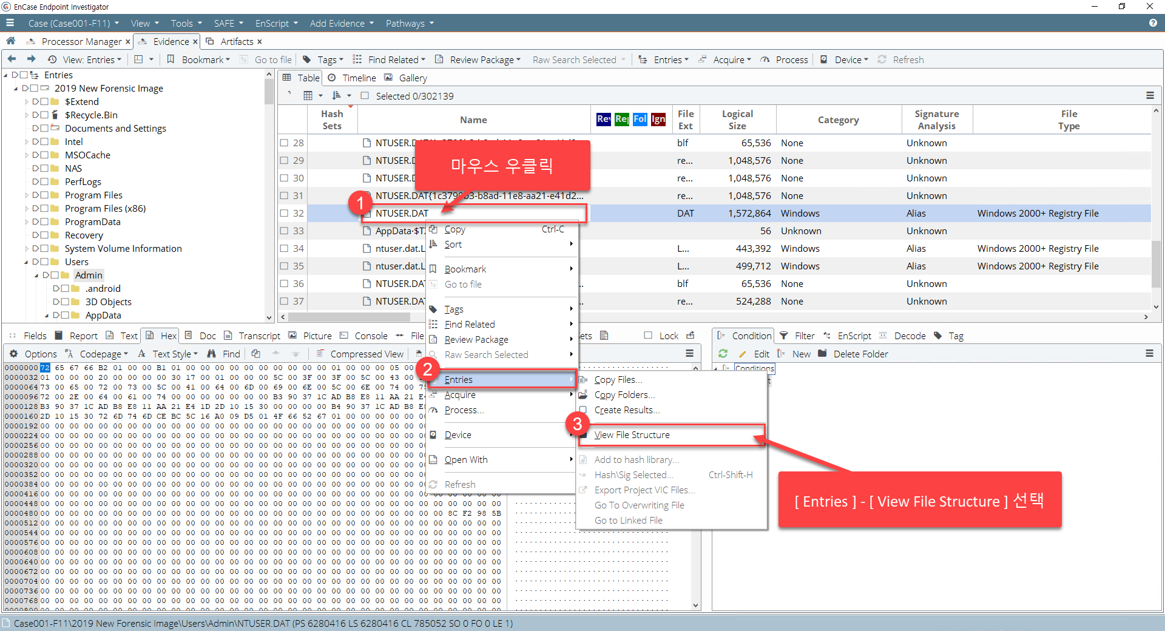The width and height of the screenshot is (1165, 631).
Task: Click the Refresh icon in Condition panel
Action: [723, 354]
